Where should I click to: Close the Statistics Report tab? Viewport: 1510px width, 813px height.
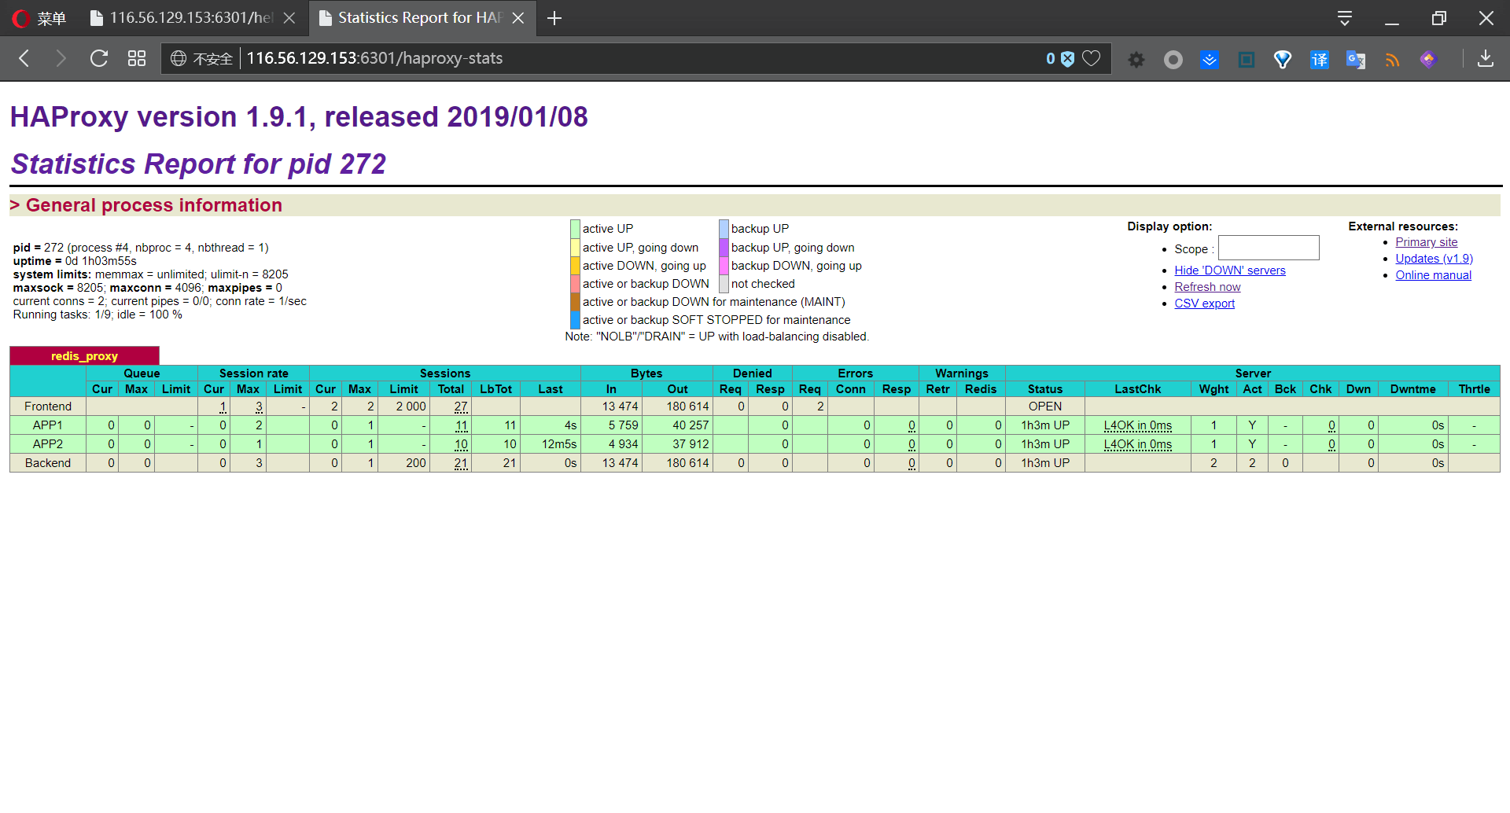(x=518, y=18)
